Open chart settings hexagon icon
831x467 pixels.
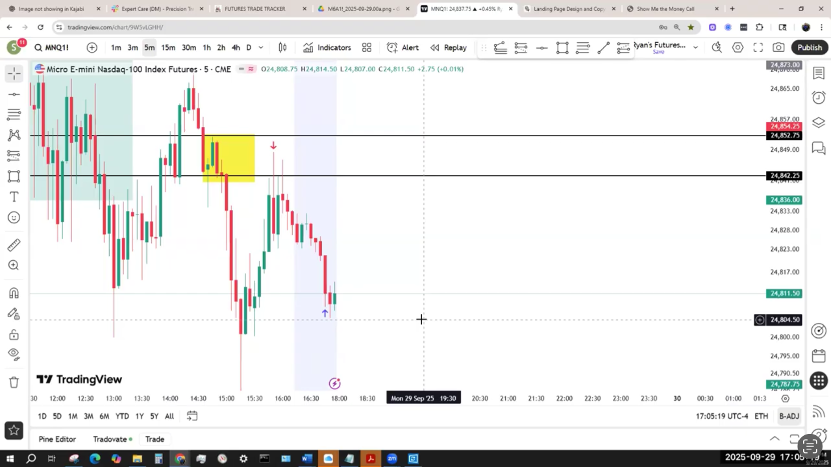(x=738, y=47)
